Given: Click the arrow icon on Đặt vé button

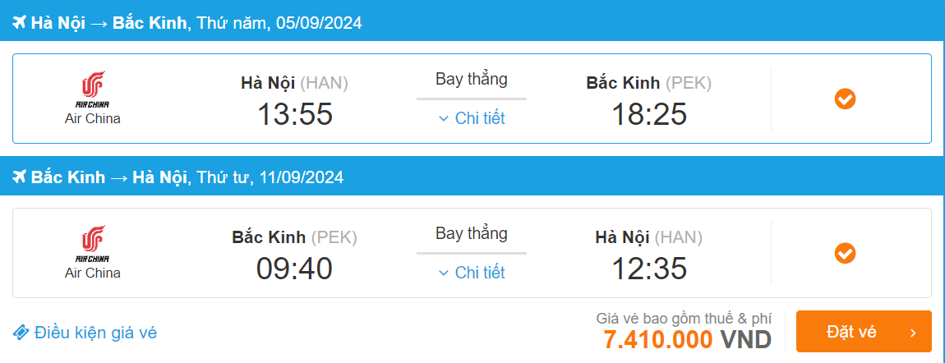Looking at the screenshot, I should 913,332.
